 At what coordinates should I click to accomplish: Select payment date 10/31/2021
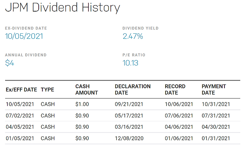point(216,104)
